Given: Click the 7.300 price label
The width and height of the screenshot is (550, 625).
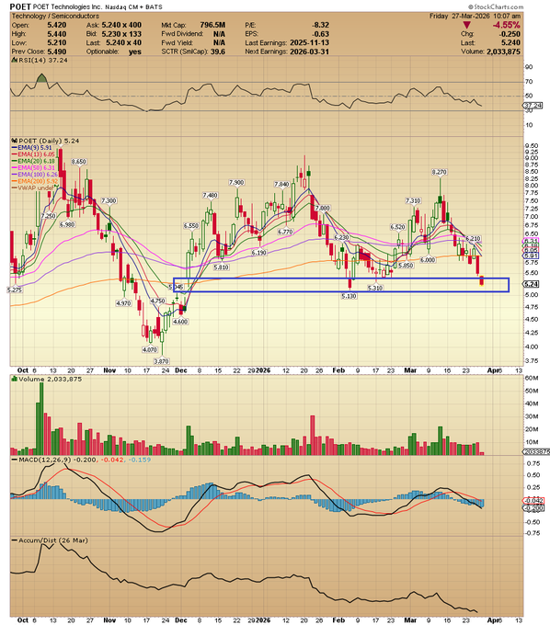Looking at the screenshot, I should tap(109, 201).
